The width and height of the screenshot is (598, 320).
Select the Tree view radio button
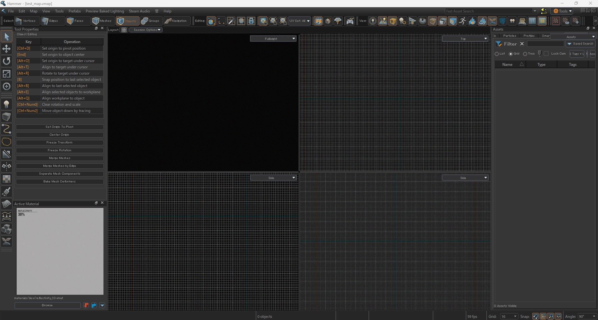point(525,54)
